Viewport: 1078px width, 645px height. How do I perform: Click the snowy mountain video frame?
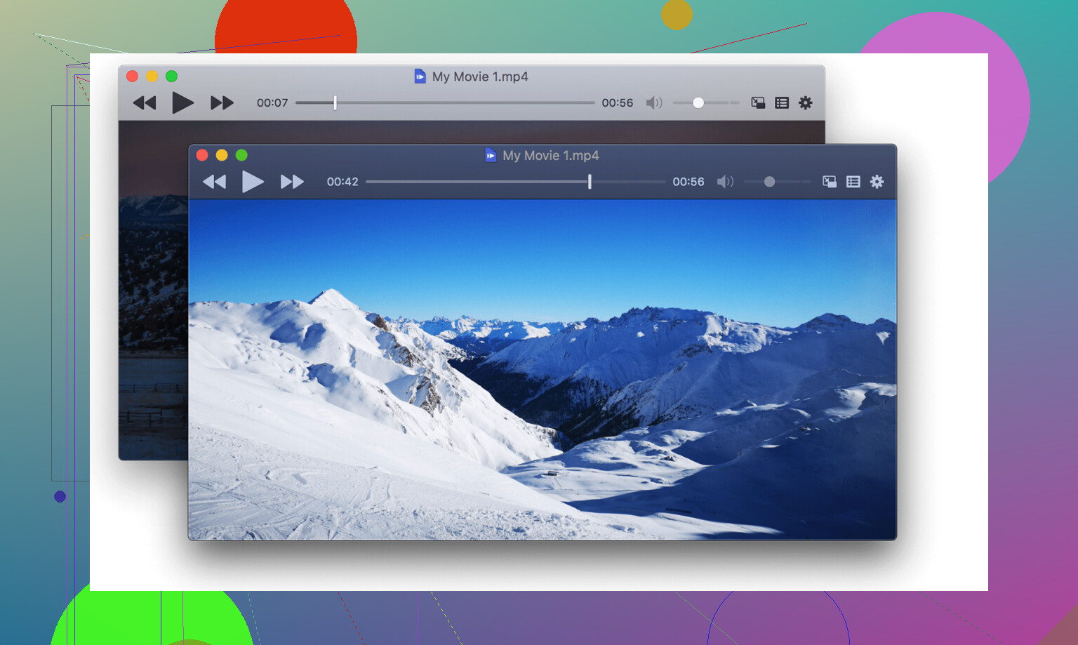(543, 370)
